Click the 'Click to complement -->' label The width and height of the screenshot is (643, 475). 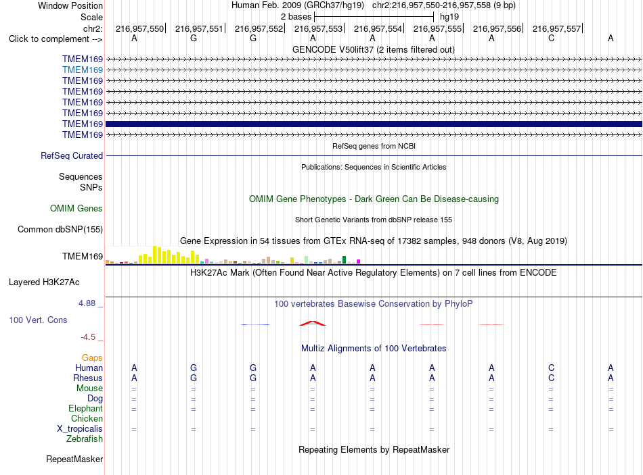click(x=56, y=39)
